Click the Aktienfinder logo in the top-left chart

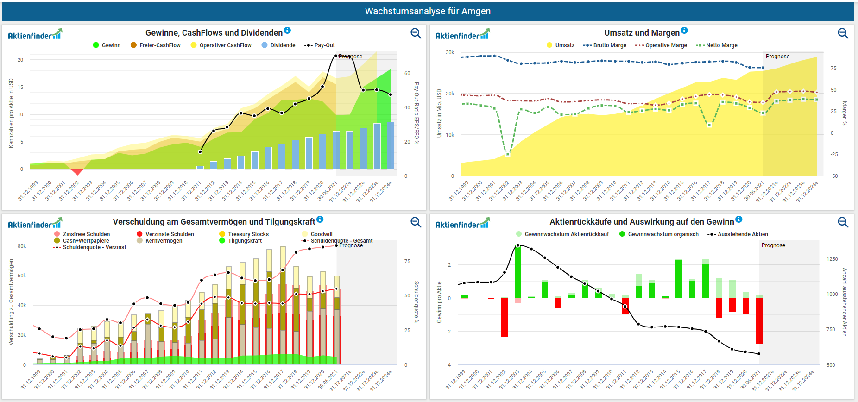point(35,35)
